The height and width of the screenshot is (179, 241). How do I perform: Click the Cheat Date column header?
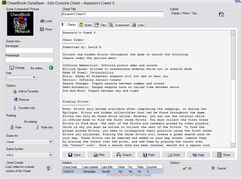[72, 167]
